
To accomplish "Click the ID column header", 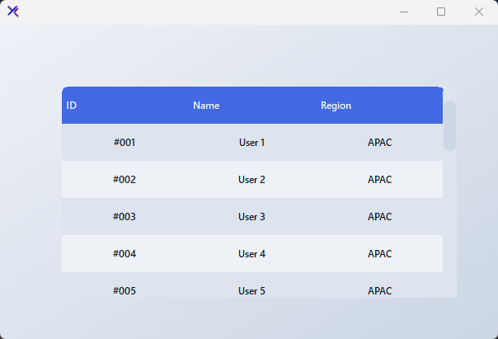I will tap(125, 105).
